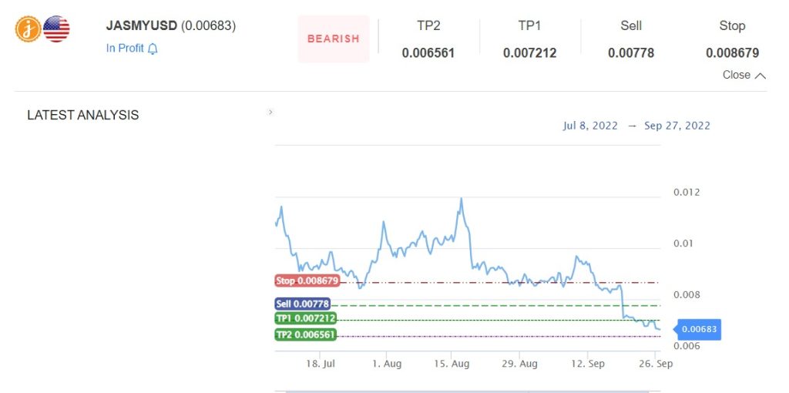The image size is (789, 393).
Task: Select the JASMYUSD symbol title
Action: click(142, 25)
